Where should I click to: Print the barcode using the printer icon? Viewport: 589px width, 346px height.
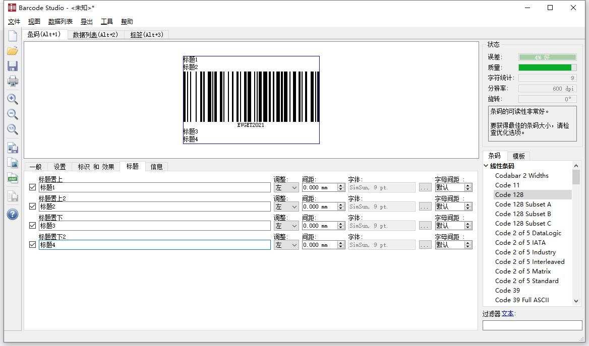click(13, 81)
